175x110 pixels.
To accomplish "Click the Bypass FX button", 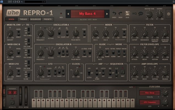I will pyautogui.click(x=12, y=102).
